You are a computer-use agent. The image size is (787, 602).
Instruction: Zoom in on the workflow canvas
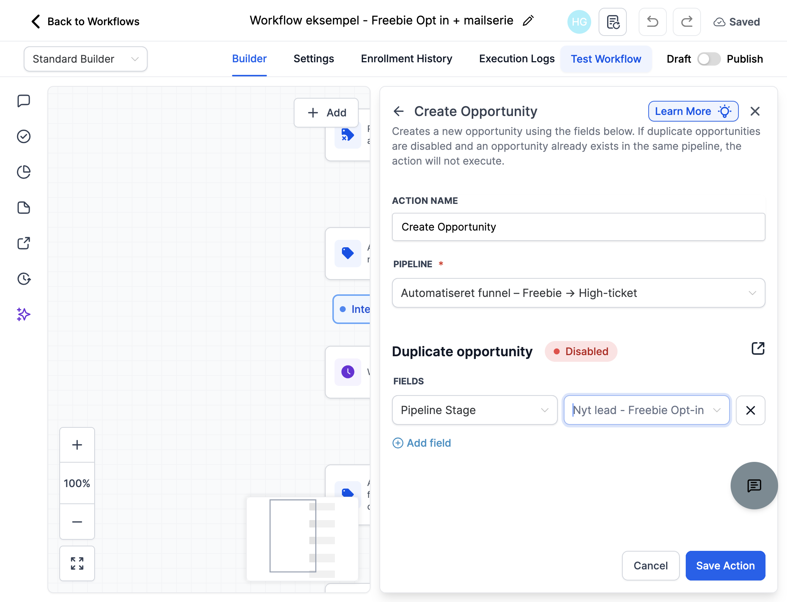[77, 445]
